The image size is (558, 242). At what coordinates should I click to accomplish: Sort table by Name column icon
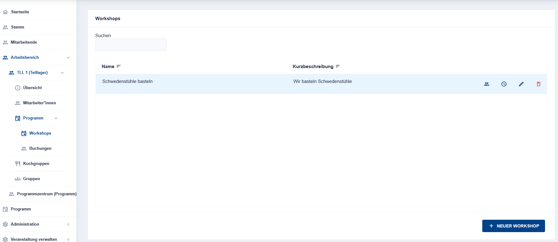click(x=119, y=67)
